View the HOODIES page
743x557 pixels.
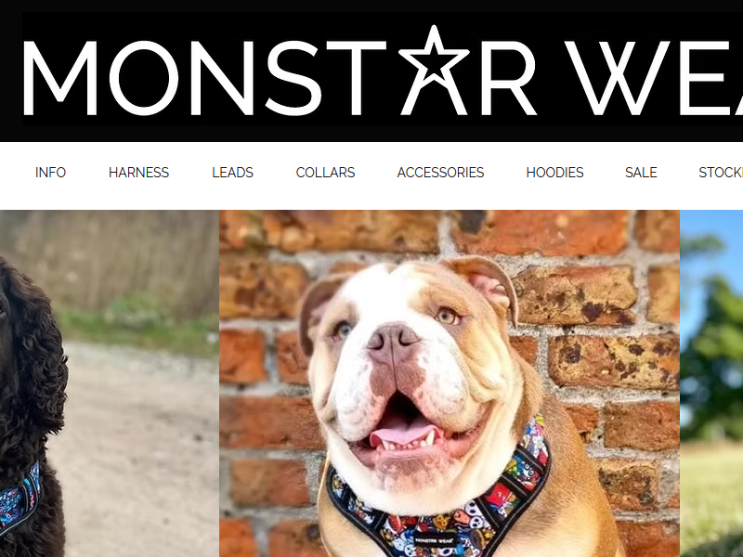[554, 173]
